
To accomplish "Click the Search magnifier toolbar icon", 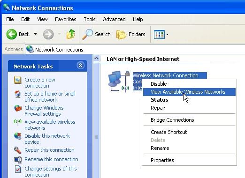I will coord(88,34).
